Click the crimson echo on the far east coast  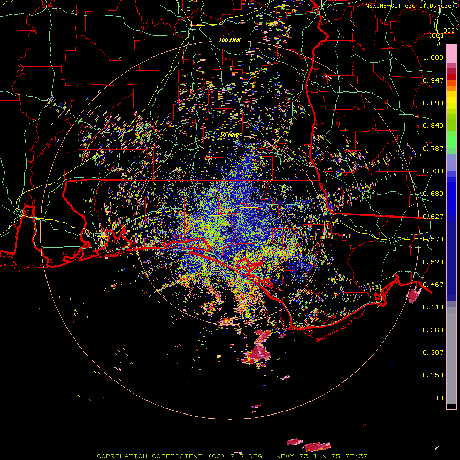point(413,295)
